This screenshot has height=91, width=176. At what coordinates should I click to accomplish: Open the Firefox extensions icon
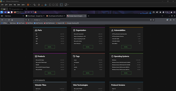pyautogui.click(x=171, y=20)
